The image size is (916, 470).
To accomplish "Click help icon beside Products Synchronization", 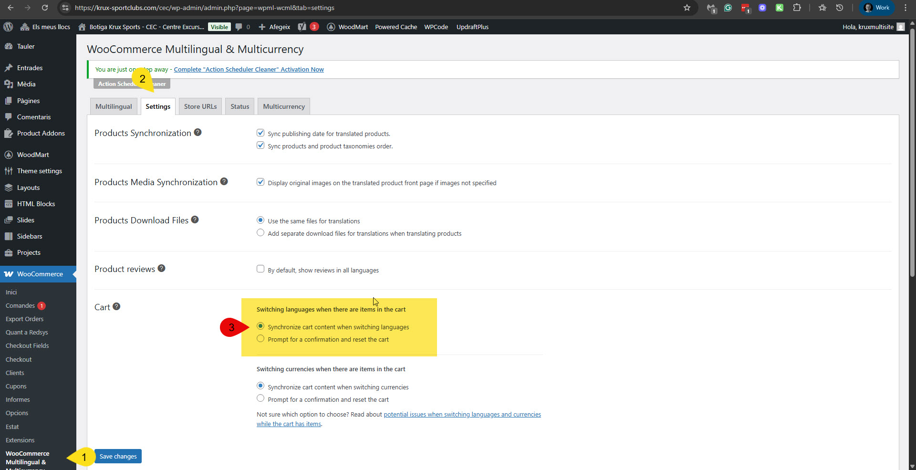I will (198, 133).
